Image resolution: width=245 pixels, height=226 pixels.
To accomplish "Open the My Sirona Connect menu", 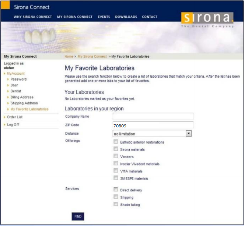I will click(75, 17).
